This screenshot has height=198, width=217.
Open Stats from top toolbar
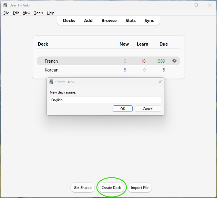click(x=131, y=21)
